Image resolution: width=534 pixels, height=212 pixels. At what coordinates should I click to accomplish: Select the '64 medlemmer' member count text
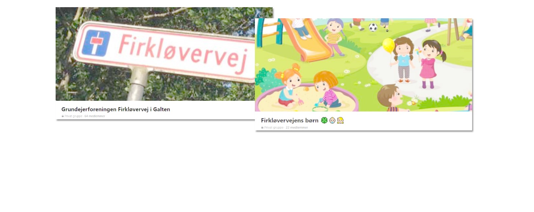(95, 116)
